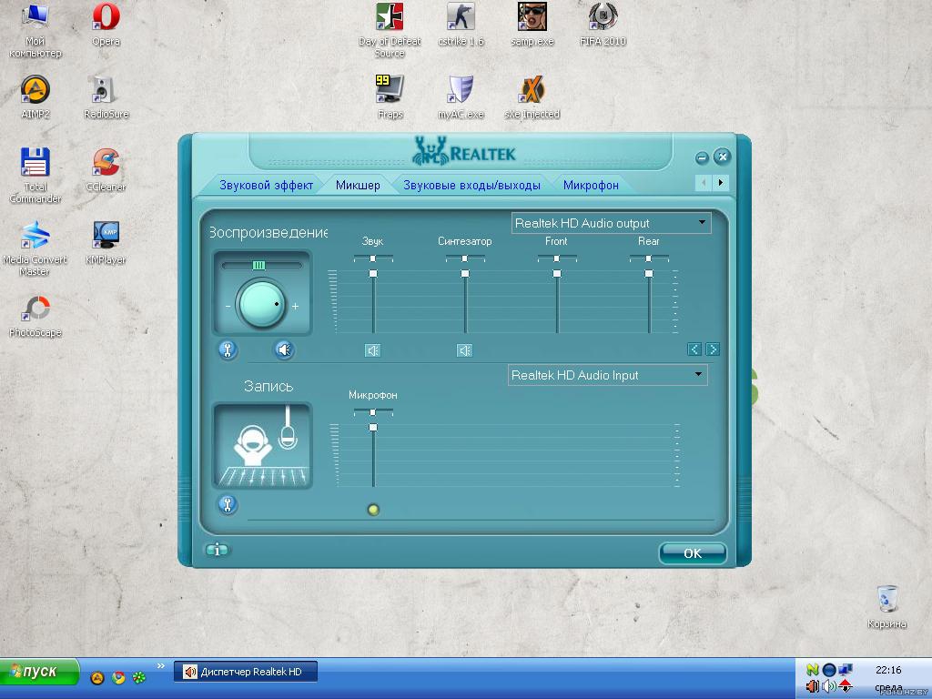The image size is (932, 699).
Task: Open the Звуковые входы/выходы tab
Action: (471, 185)
